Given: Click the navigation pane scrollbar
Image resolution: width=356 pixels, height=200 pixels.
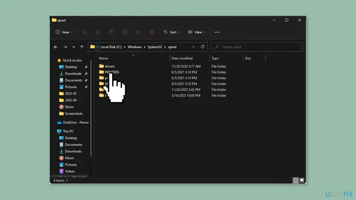Looking at the screenshot, I should [91, 108].
